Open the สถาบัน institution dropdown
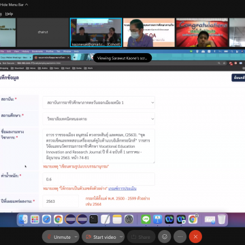 click(99, 103)
